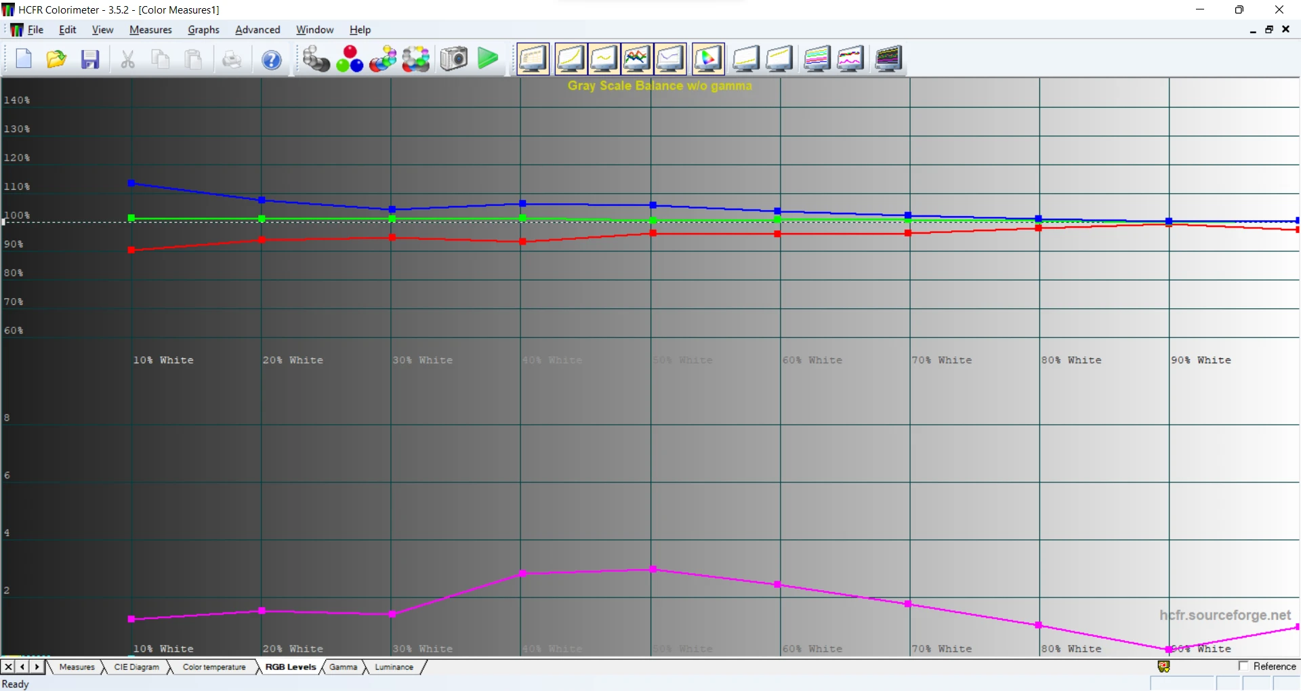1301x691 pixels.
Task: Open the Advanced menu
Action: (x=257, y=30)
